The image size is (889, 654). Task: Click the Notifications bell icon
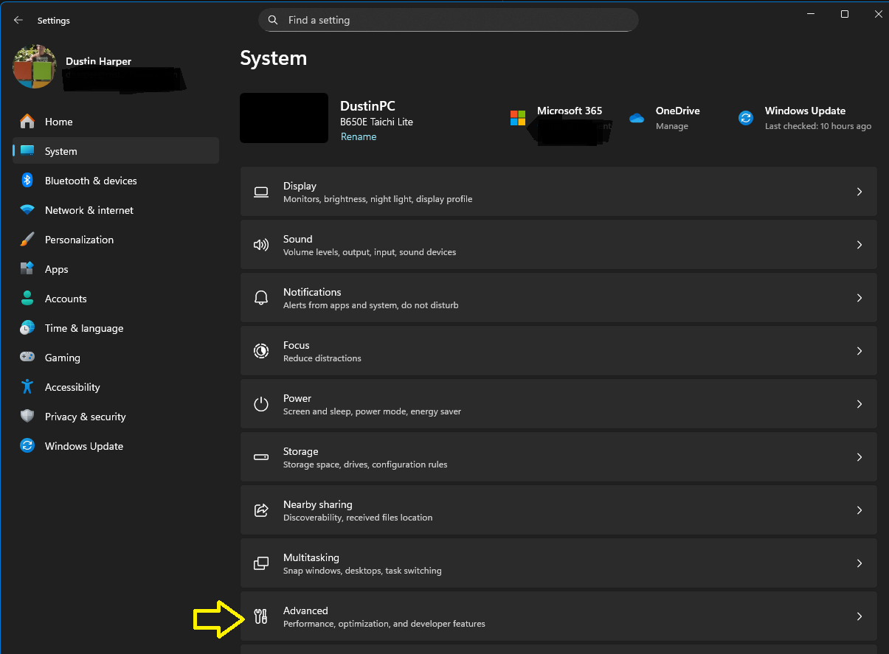pos(261,298)
